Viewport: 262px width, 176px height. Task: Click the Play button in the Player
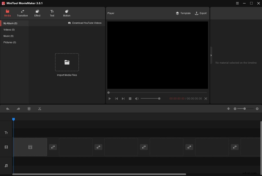point(109,98)
